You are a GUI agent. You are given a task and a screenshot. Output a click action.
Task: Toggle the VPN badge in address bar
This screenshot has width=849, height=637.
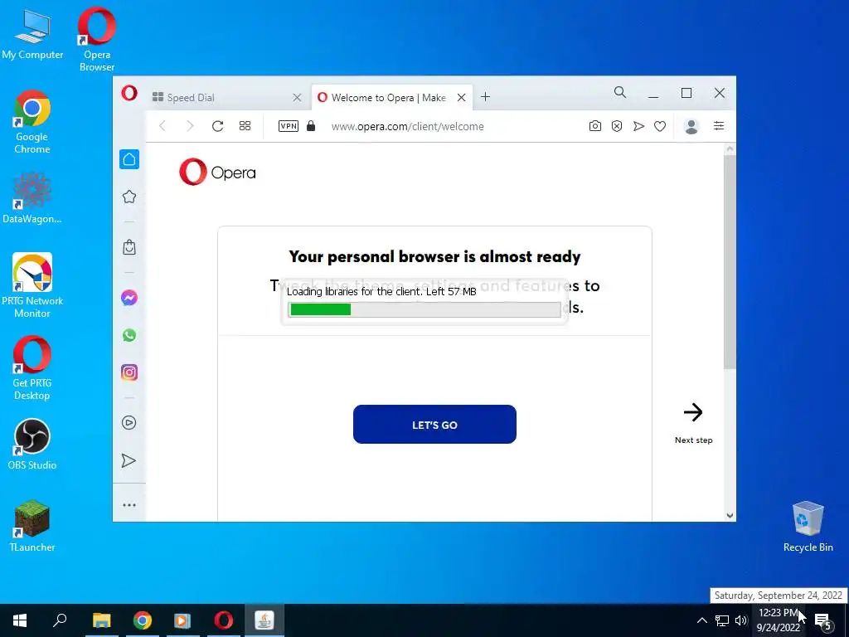288,126
